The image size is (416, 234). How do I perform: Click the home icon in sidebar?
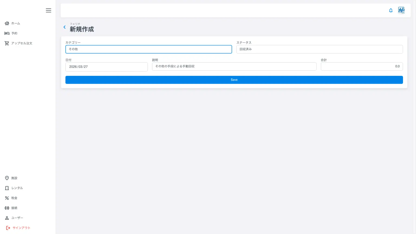7,23
